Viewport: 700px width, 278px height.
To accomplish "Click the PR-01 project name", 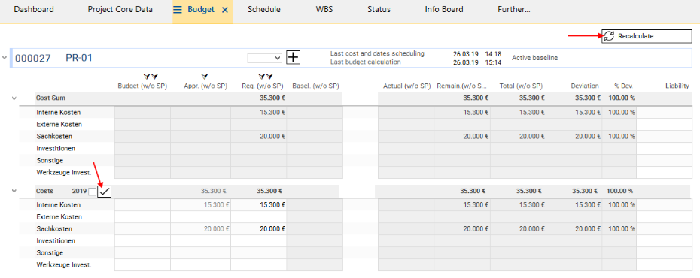I will coord(79,58).
